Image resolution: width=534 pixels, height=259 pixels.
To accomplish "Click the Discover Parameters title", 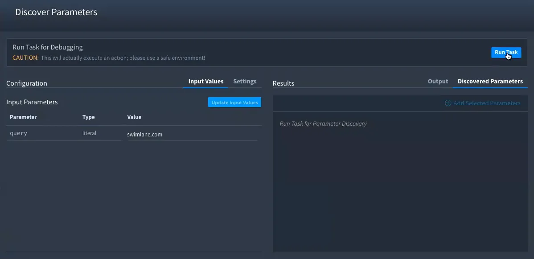I will pyautogui.click(x=56, y=12).
